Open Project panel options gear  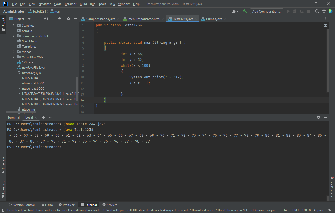click(x=68, y=19)
